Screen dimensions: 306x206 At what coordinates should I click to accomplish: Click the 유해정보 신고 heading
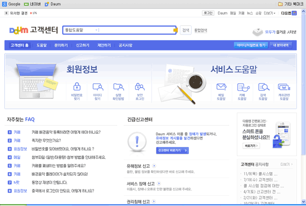pyautogui.click(x=138, y=166)
